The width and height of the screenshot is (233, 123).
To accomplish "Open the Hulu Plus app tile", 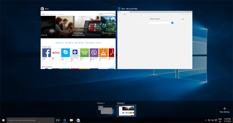I will pos(84,53).
